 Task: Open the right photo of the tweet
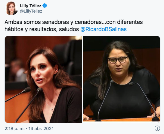point(121,79)
